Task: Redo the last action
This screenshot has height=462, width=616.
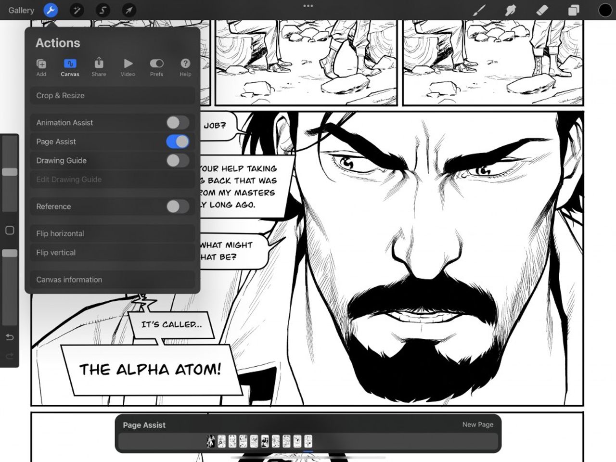Action: (10, 356)
